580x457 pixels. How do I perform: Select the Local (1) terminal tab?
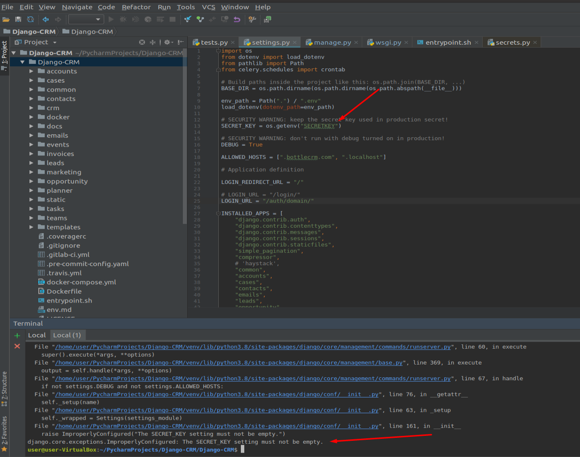tap(67, 335)
